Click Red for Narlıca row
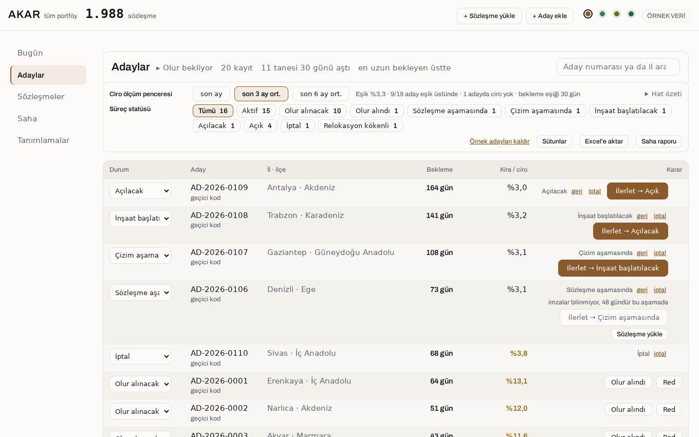The width and height of the screenshot is (699, 437). pos(669,410)
